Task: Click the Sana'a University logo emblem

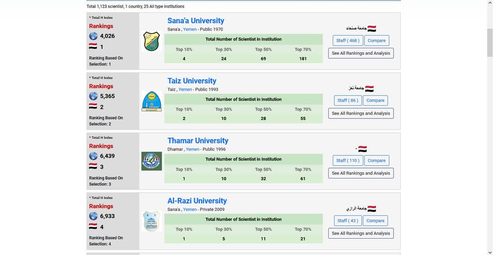Action: pos(152,41)
